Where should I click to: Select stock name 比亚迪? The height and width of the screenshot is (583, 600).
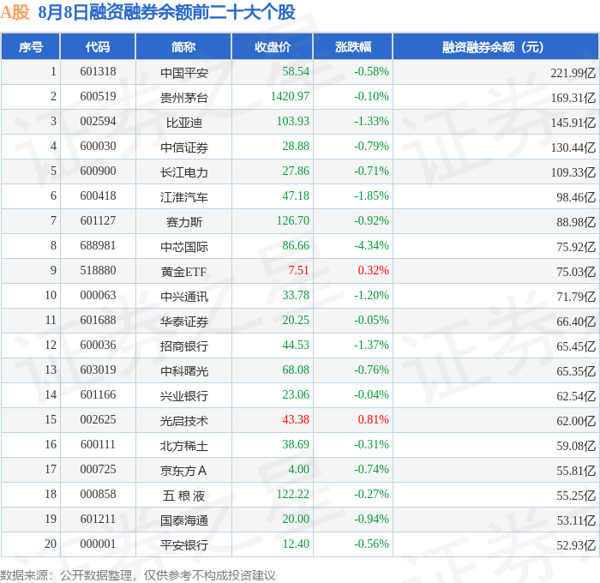(184, 122)
